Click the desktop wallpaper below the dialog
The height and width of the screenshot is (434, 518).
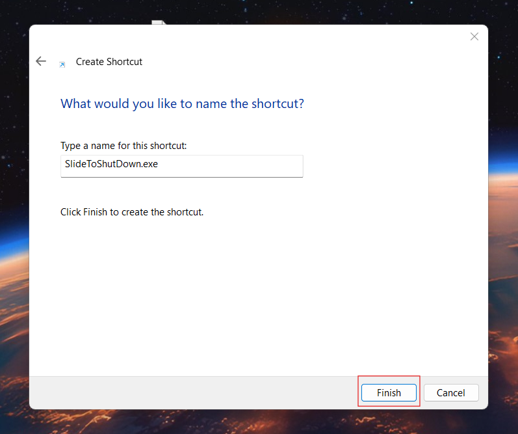(260, 422)
